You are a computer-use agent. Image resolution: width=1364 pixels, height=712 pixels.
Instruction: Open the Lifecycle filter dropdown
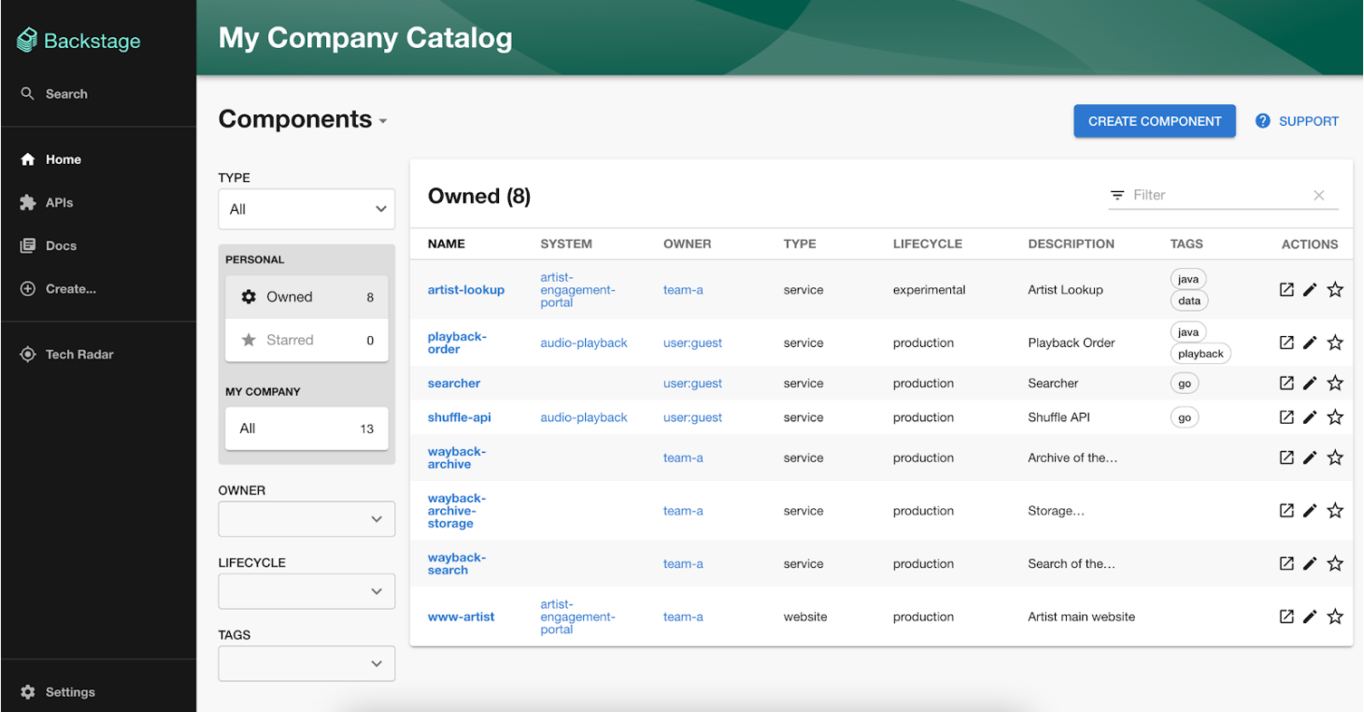pos(306,592)
